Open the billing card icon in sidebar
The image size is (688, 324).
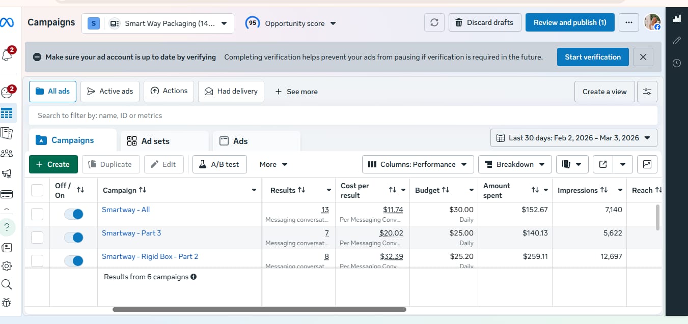7,194
